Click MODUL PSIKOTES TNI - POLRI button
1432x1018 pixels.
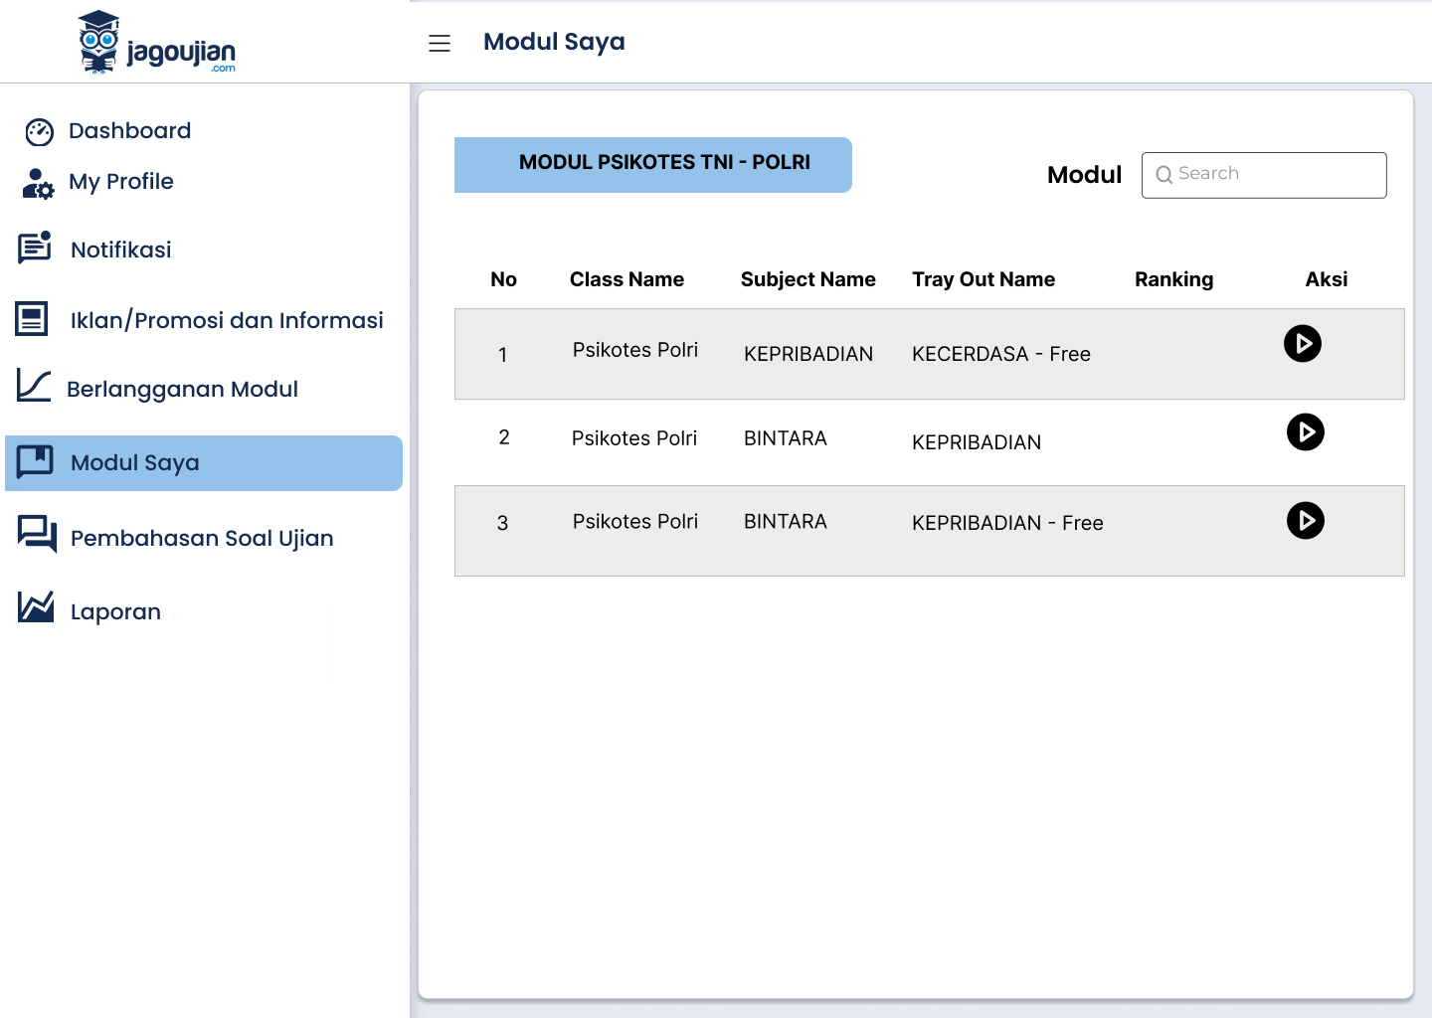[x=653, y=165]
